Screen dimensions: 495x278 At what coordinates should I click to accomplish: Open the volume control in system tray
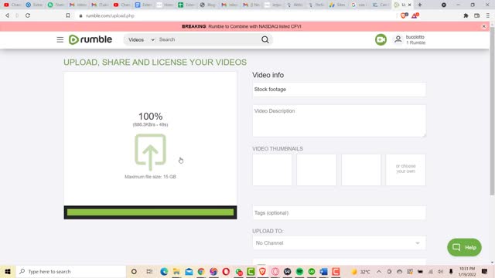441,271
